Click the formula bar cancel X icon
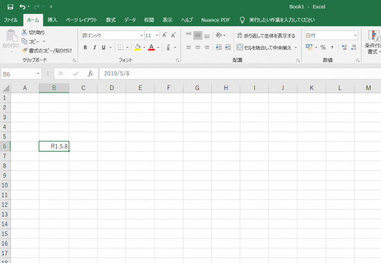The width and height of the screenshot is (381, 263). (61, 73)
